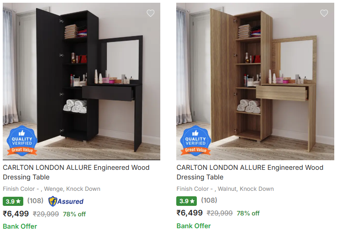The height and width of the screenshot is (236, 337).
Task: Add the Wenge dressing table to wishlist
Action: click(150, 13)
